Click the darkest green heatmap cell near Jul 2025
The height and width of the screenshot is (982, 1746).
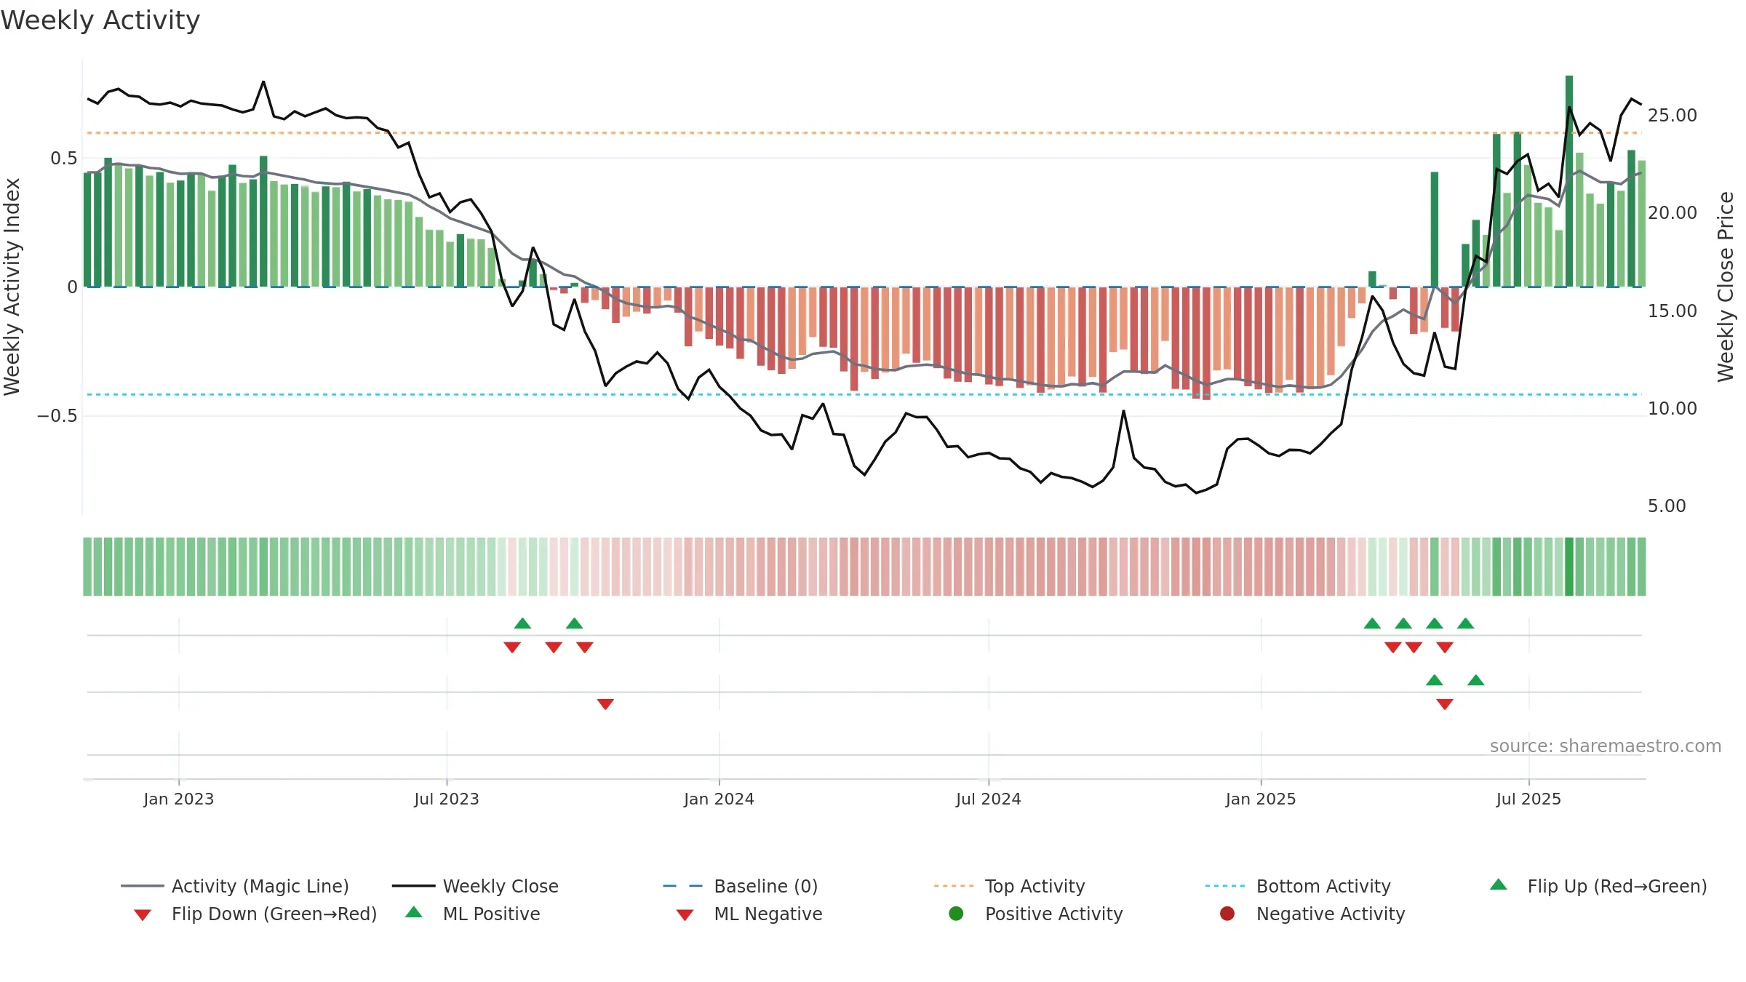point(1569,567)
